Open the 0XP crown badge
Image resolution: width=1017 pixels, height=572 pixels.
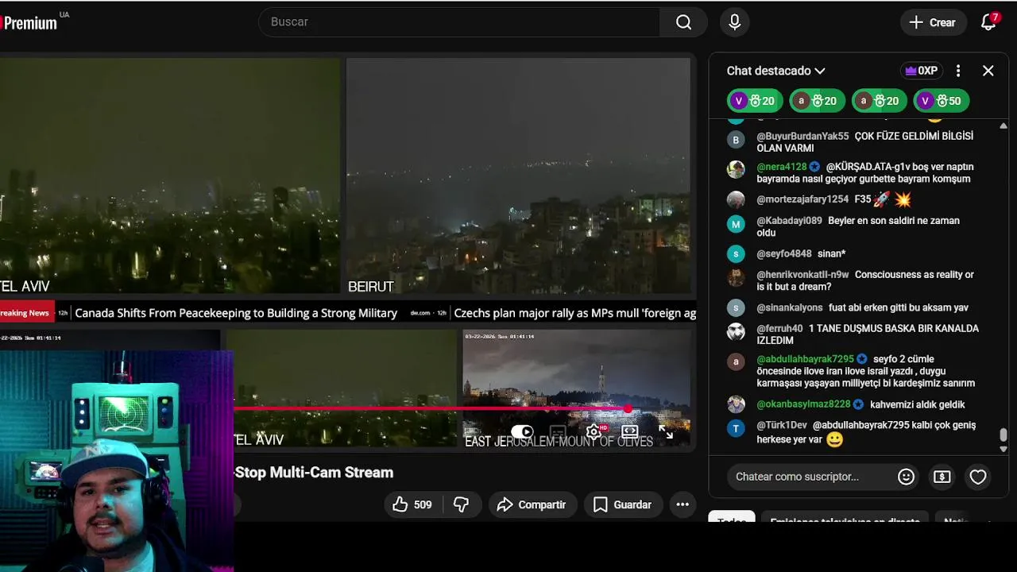(921, 71)
